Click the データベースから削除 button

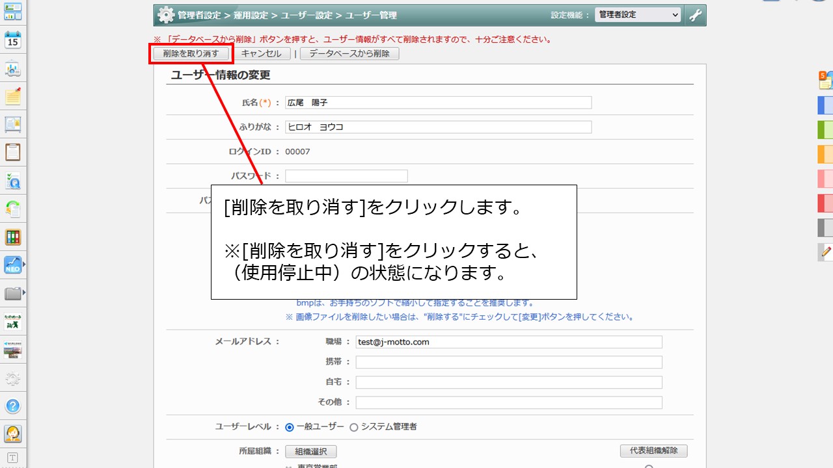[x=349, y=53]
